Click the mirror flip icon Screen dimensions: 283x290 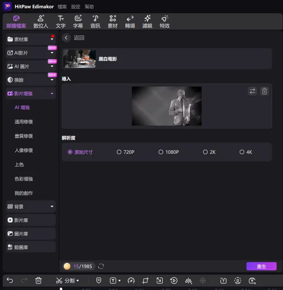[x=189, y=281]
